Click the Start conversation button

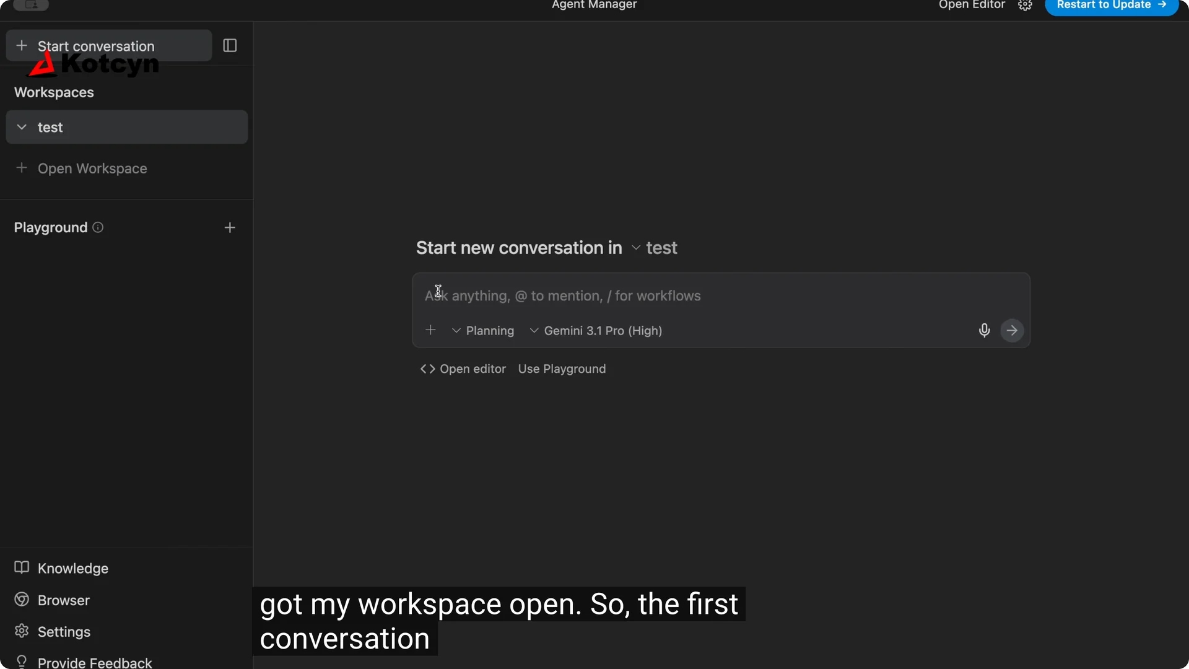109,46
